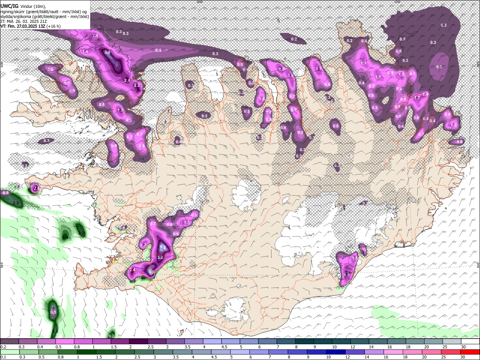
Task: Pick dark blue rain-scale swatch between 10 and 12
Action: click(x=336, y=352)
